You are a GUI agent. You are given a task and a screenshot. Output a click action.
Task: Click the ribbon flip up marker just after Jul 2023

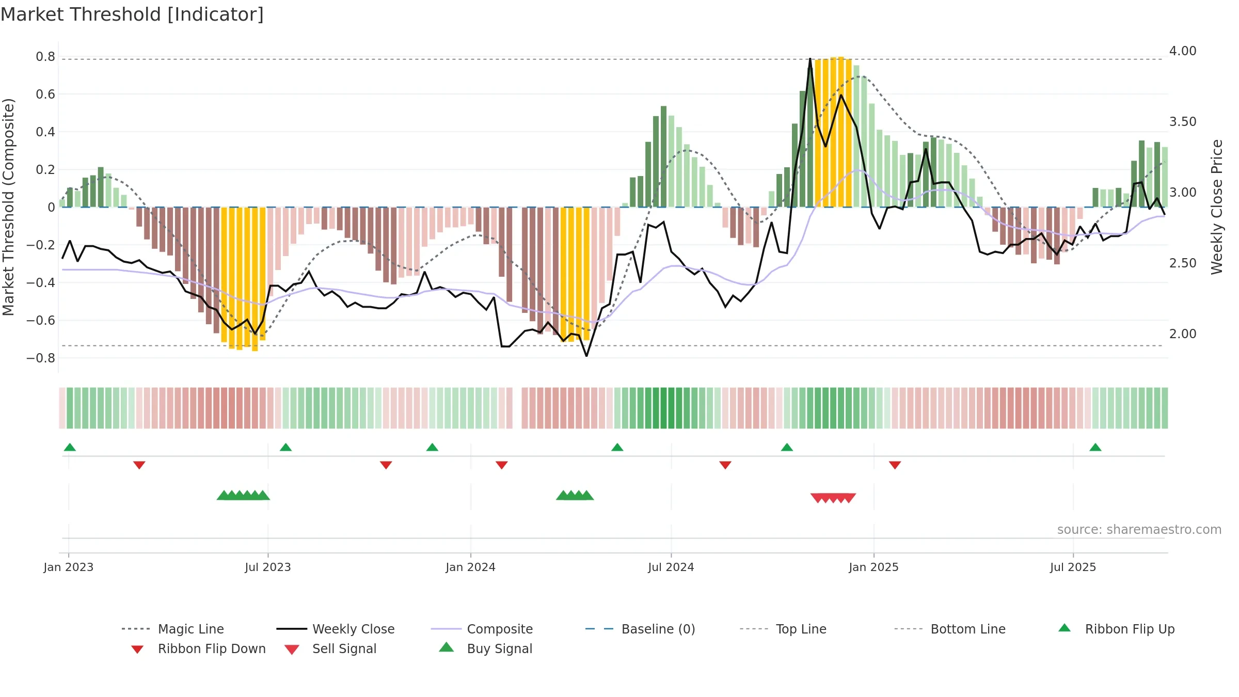pos(285,447)
